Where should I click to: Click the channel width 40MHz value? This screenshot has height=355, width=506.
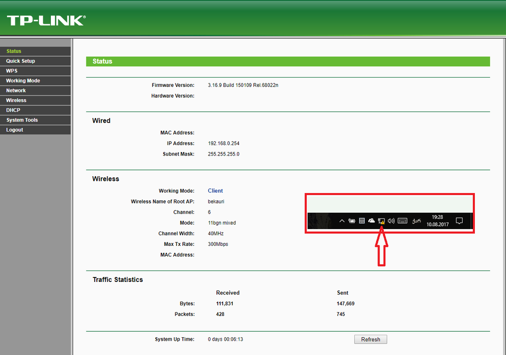(x=215, y=234)
